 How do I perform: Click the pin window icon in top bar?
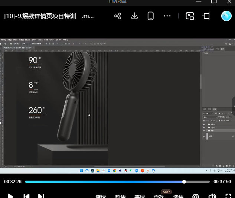pyautogui.click(x=206, y=16)
